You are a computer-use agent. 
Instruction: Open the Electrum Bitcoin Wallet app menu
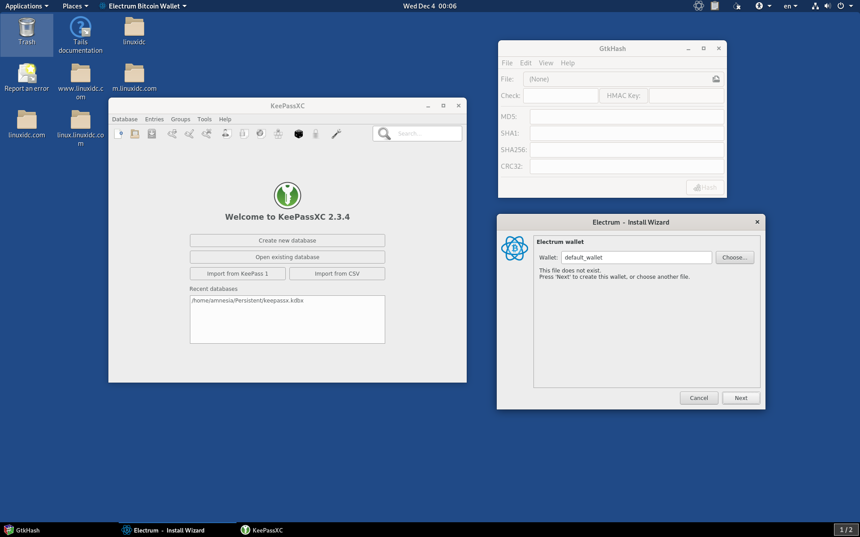143,6
